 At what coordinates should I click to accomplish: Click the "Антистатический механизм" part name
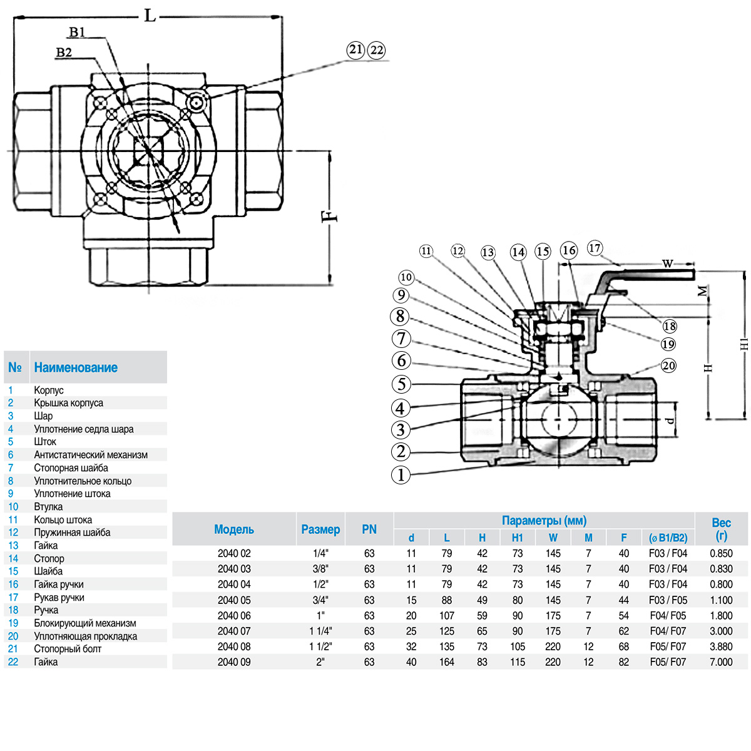(x=91, y=455)
